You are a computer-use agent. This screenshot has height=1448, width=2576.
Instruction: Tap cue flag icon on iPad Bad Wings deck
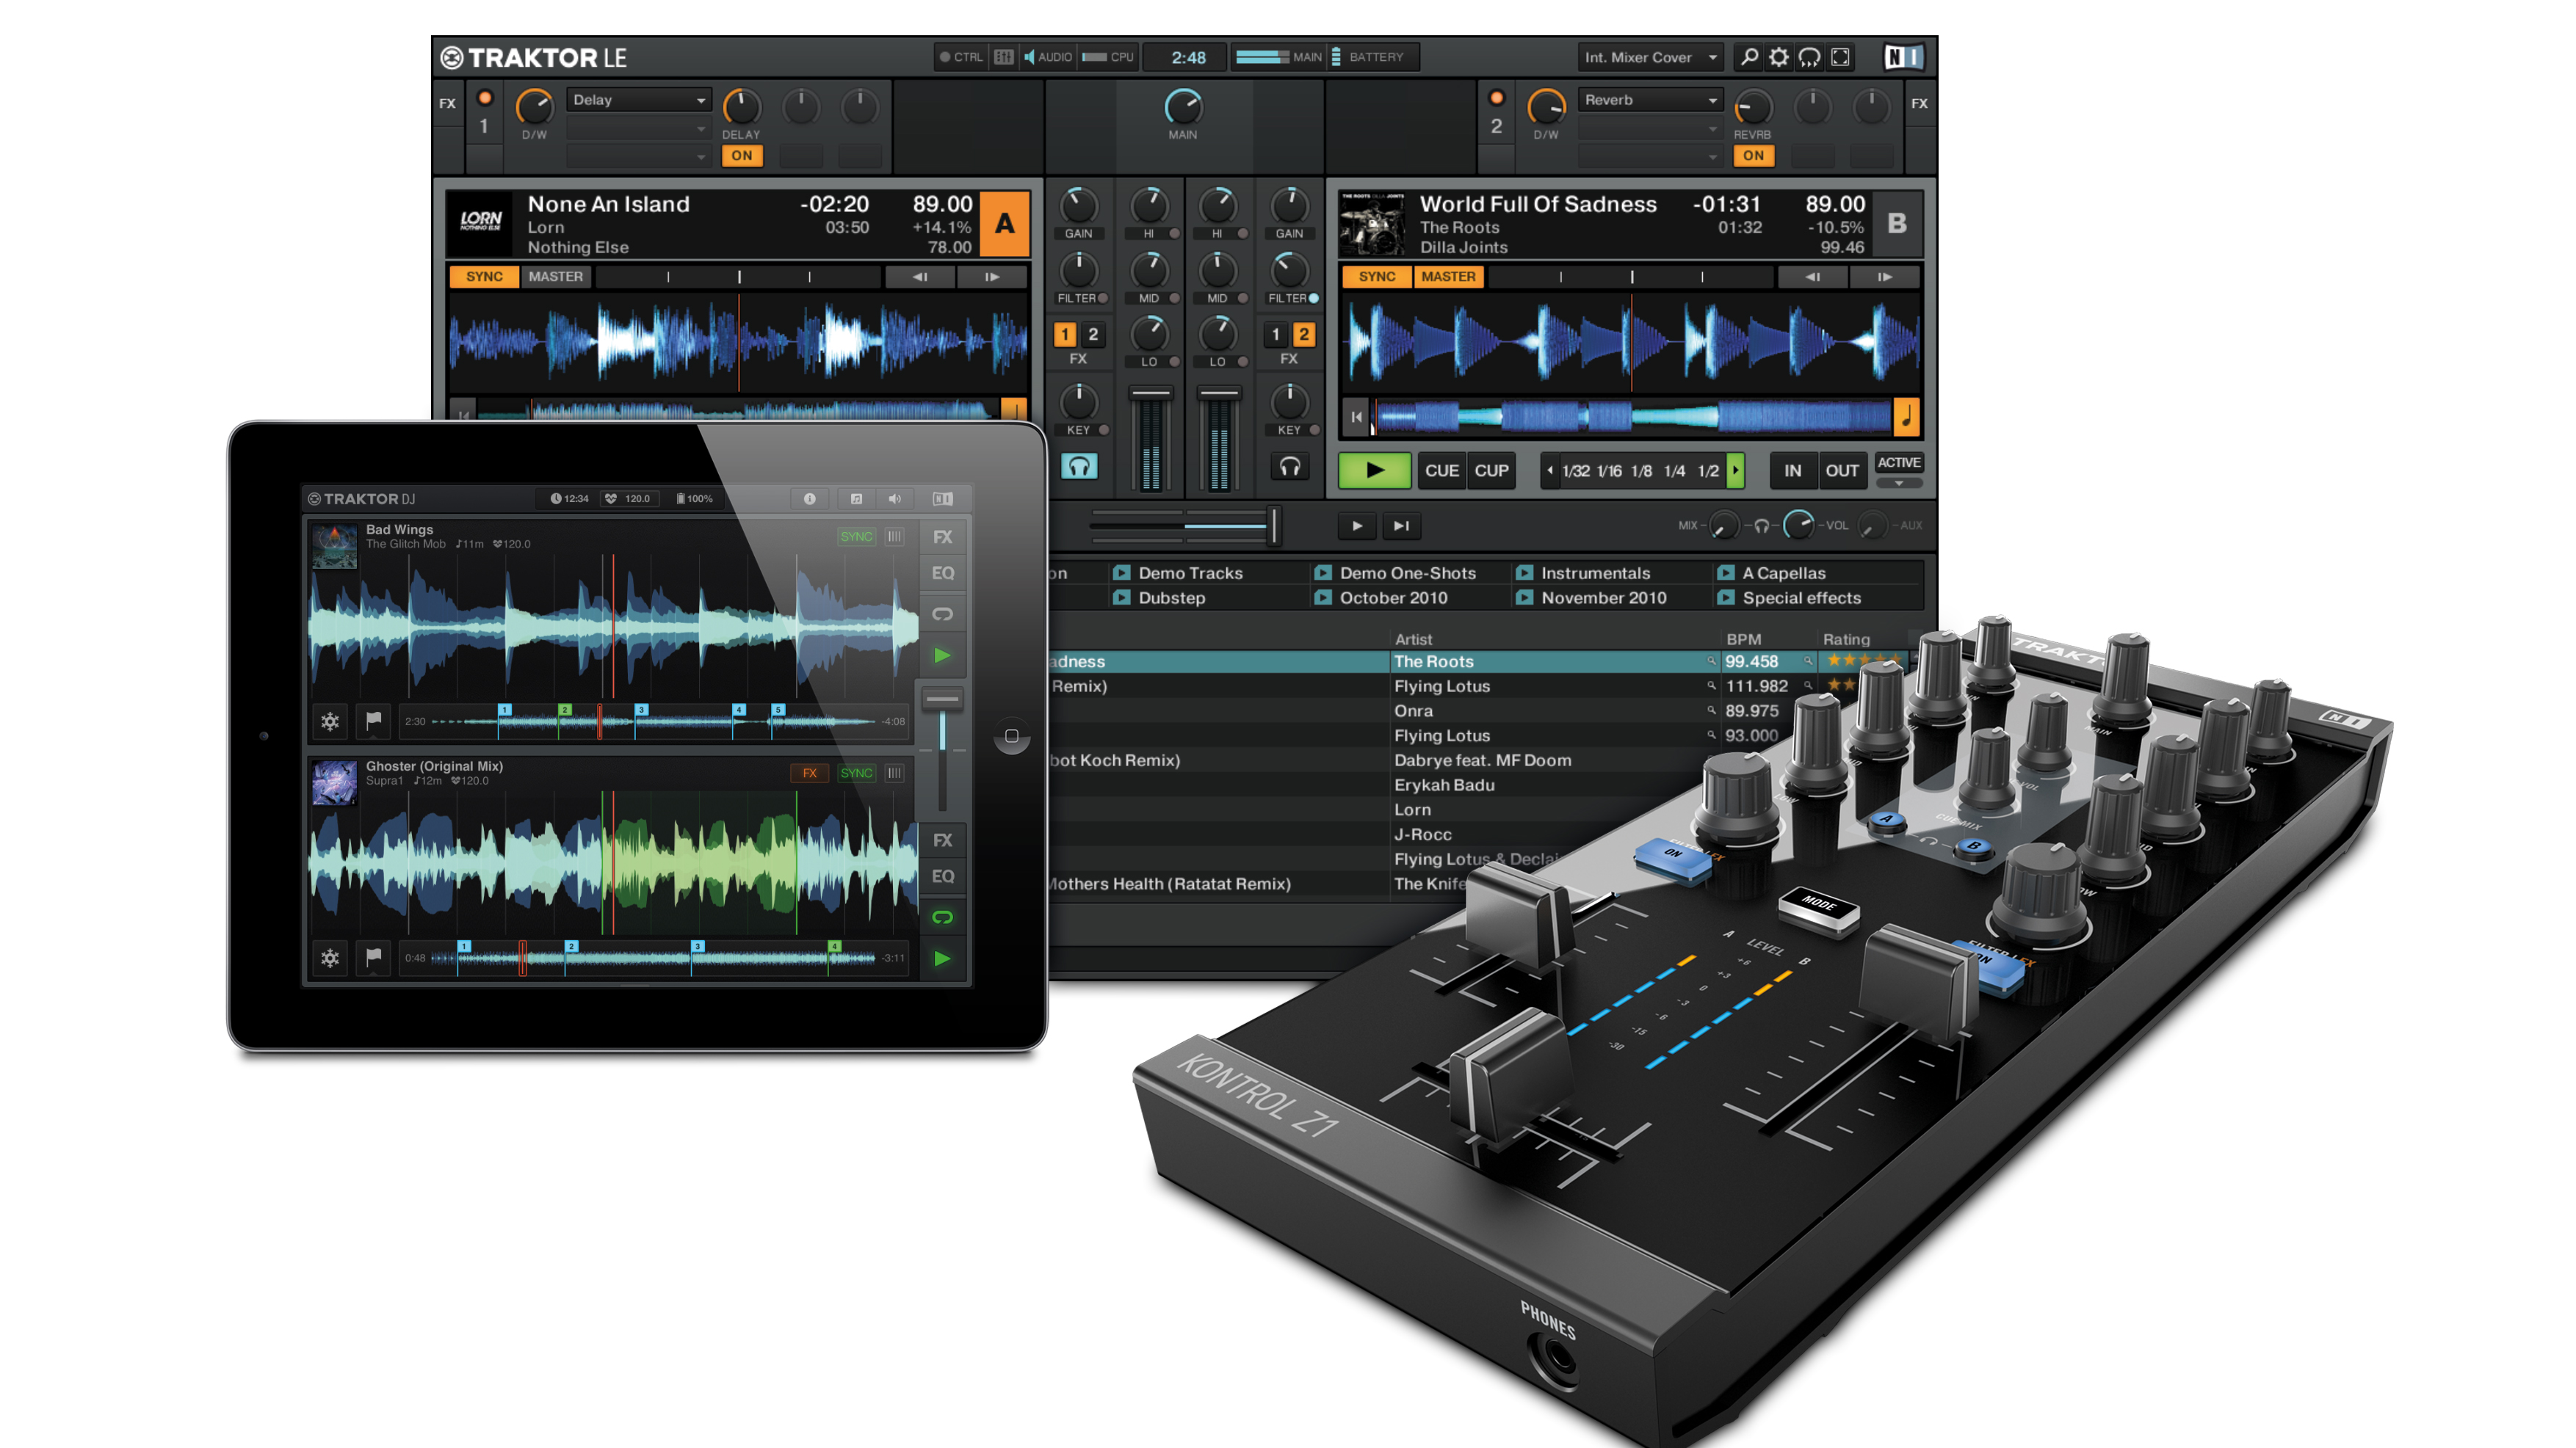tap(374, 721)
